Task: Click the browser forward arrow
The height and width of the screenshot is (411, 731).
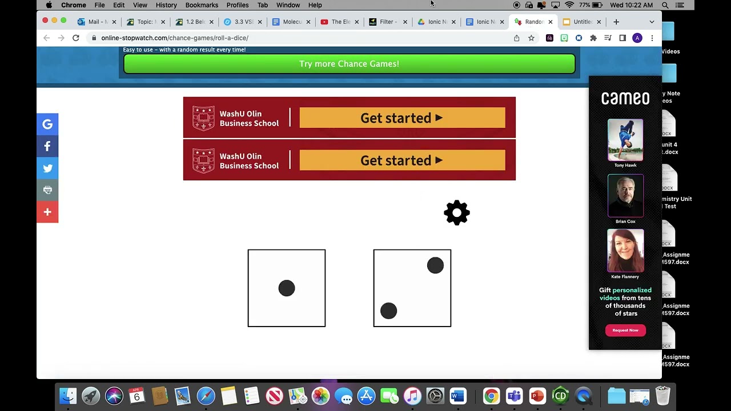Action: pyautogui.click(x=61, y=38)
